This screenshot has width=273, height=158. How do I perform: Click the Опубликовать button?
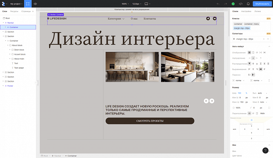pos(262,4)
